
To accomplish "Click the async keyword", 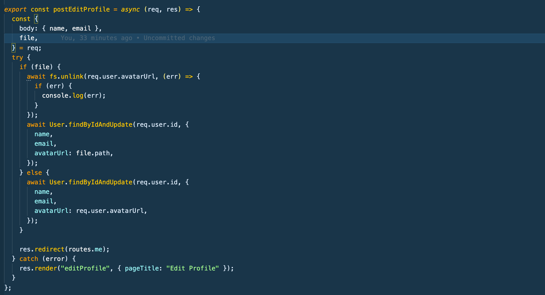I will tap(130, 10).
